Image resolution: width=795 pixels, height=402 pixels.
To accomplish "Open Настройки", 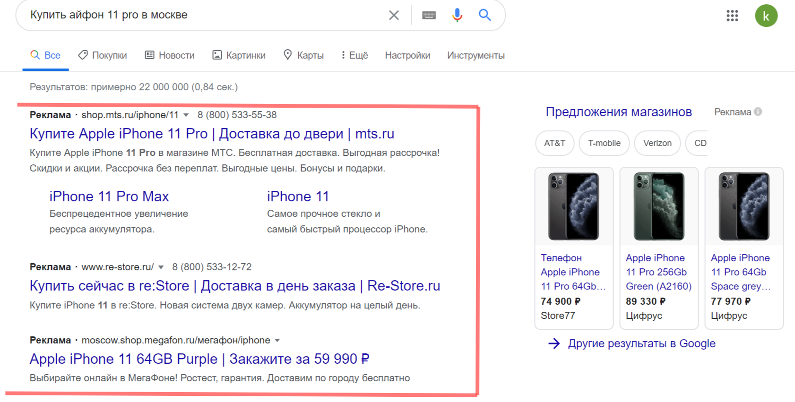I will (407, 55).
